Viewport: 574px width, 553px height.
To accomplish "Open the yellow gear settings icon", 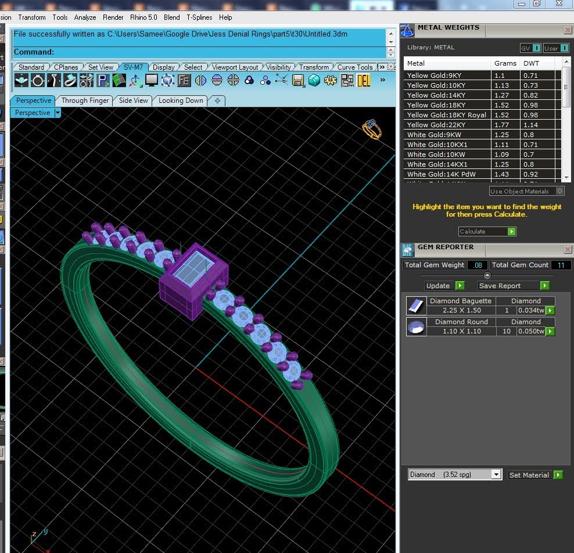I will click(331, 80).
